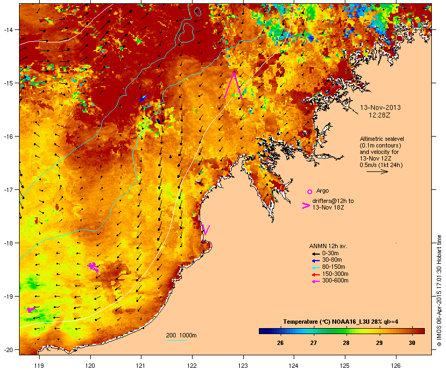Click the '200 1000m' contour label
The height and width of the screenshot is (370, 446).
tap(181, 335)
